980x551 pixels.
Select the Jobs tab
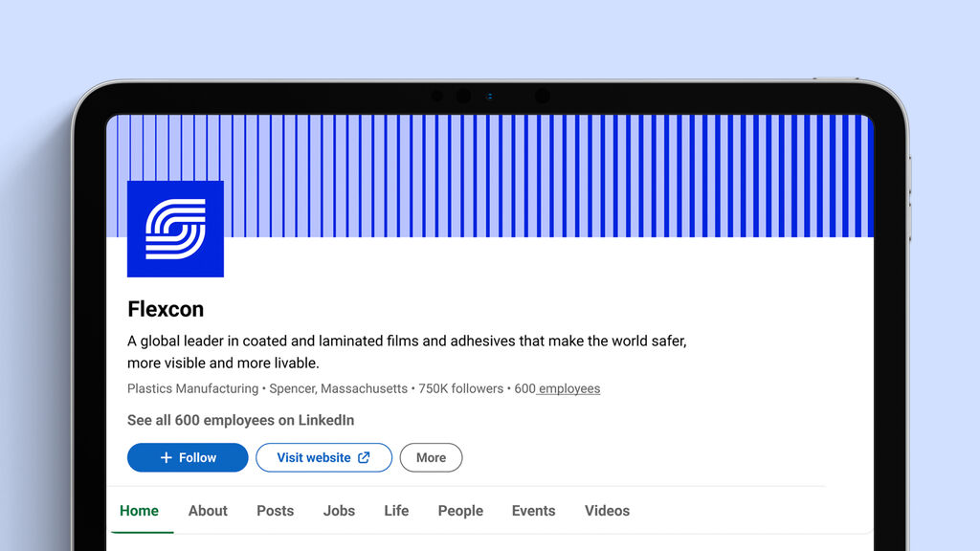click(x=339, y=511)
